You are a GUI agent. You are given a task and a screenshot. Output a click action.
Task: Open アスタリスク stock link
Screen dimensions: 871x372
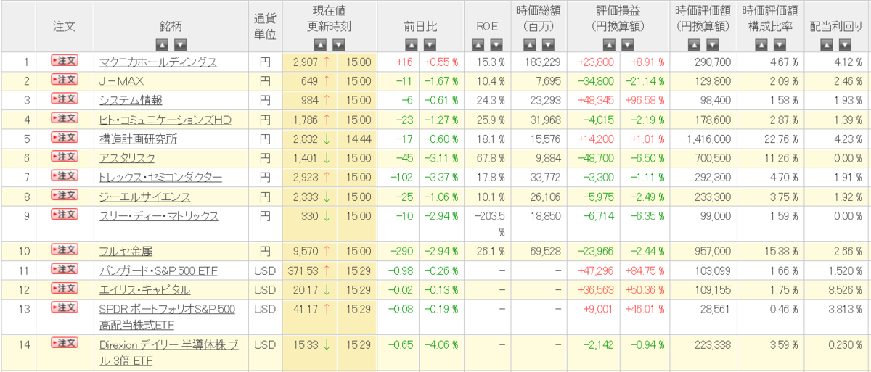tap(128, 159)
